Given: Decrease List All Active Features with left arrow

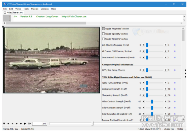Looking at the screenshot, I should point(143,45).
